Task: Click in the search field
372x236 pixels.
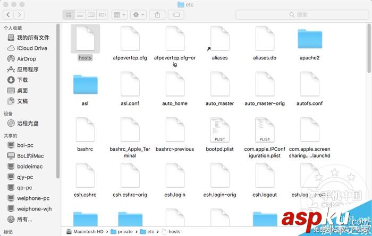Action: pyautogui.click(x=302, y=15)
